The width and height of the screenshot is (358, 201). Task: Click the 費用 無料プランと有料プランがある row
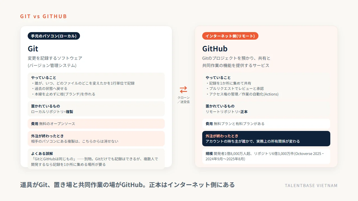[x=266, y=124]
